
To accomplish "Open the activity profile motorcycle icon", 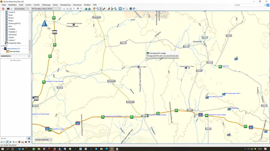I will coord(8,9).
